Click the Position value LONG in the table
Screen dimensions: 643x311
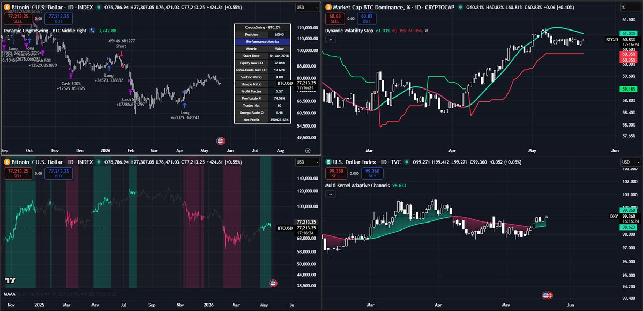[x=279, y=34]
